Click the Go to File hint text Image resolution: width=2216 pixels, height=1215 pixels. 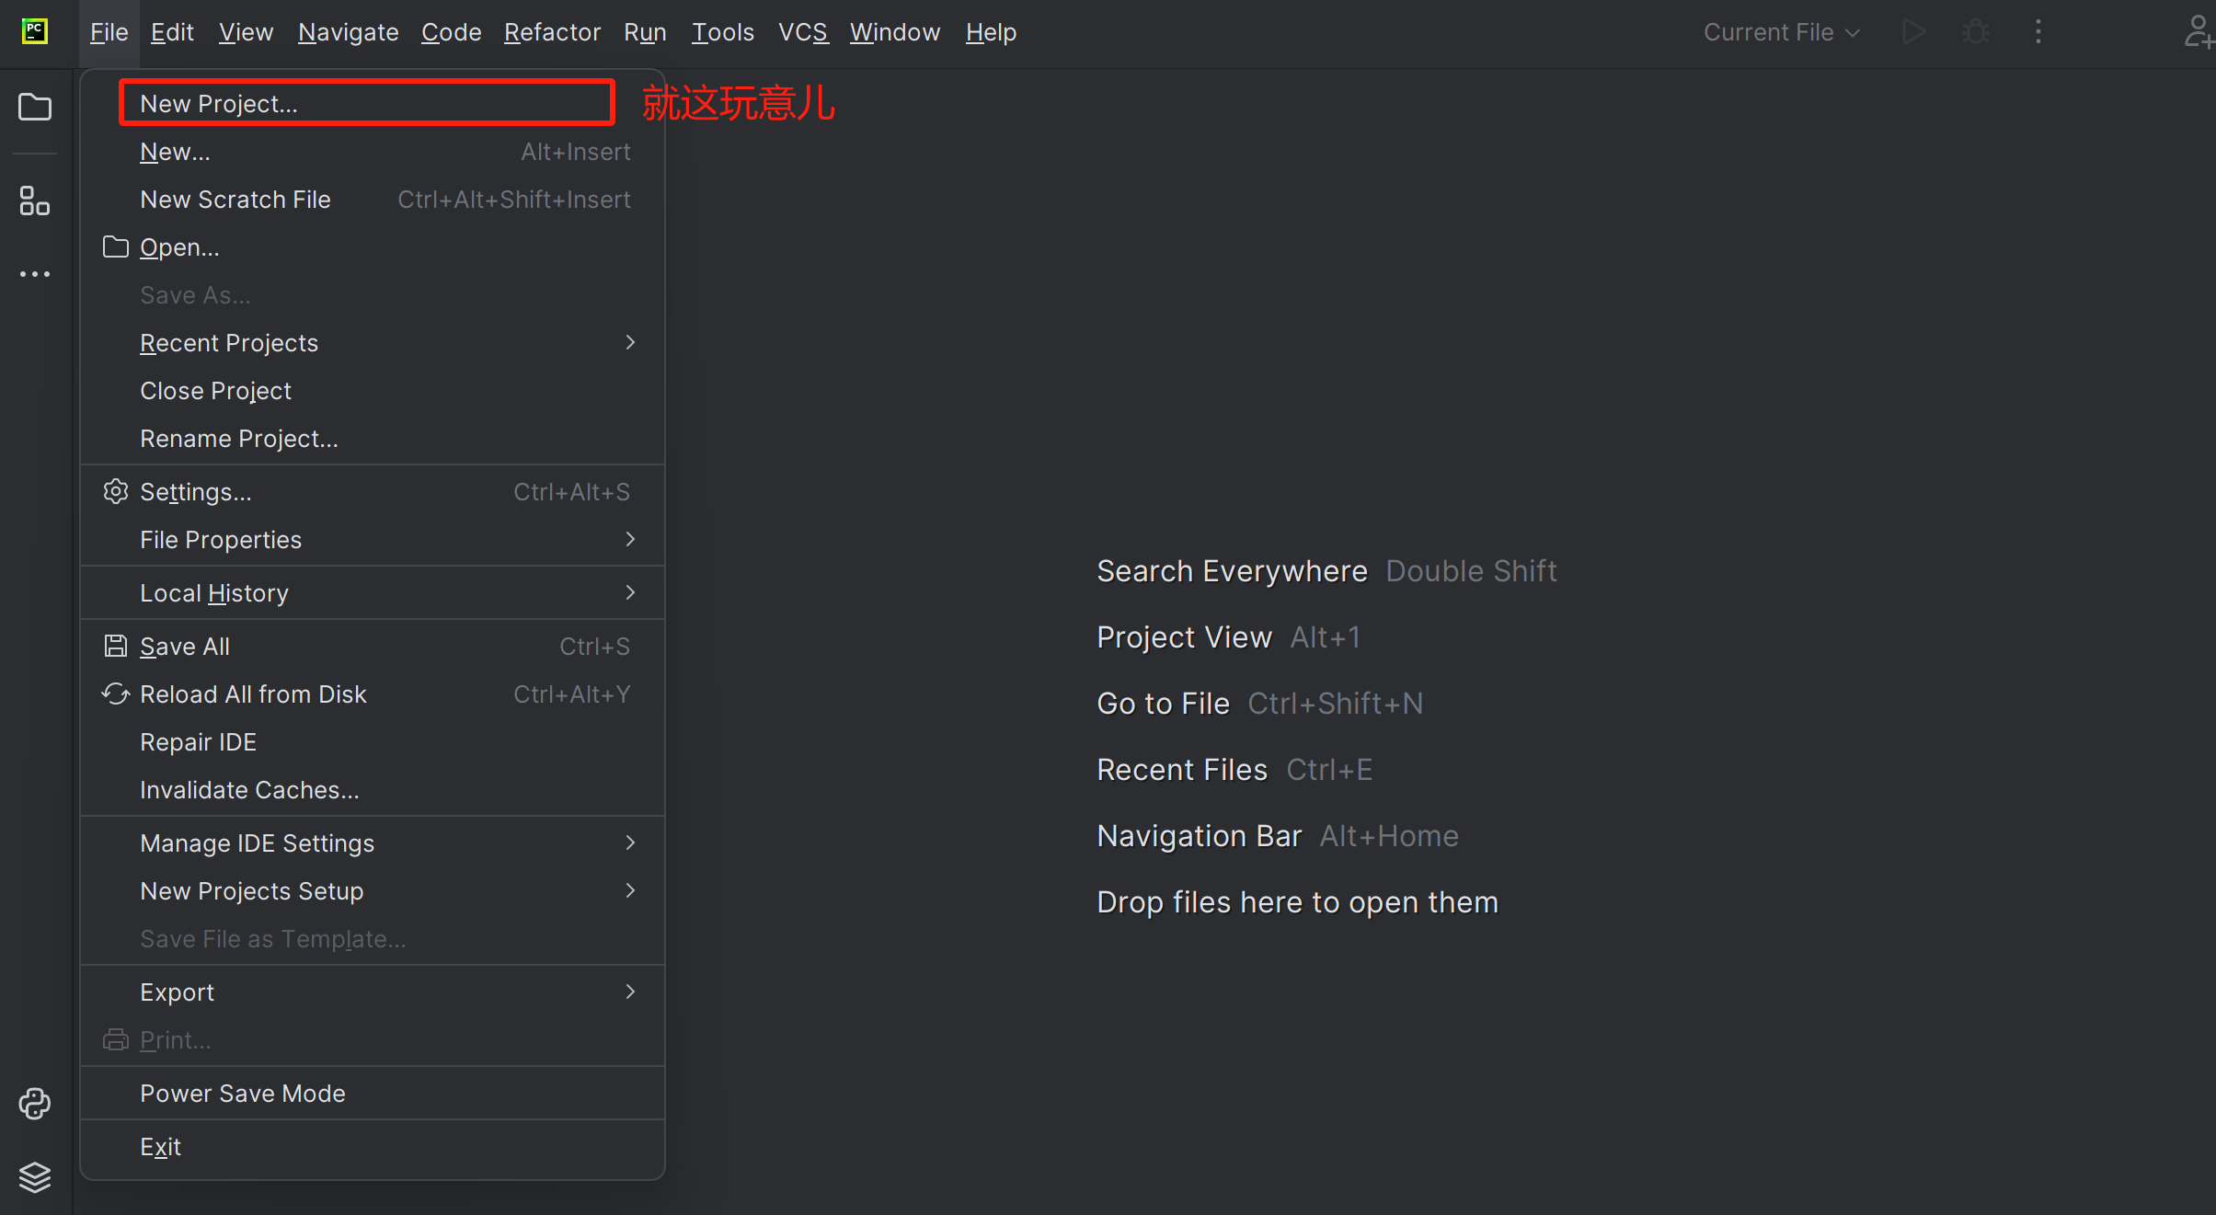click(1163, 703)
